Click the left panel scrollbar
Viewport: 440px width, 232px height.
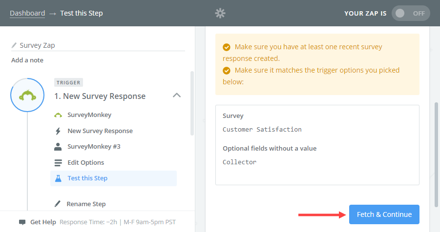click(192, 103)
